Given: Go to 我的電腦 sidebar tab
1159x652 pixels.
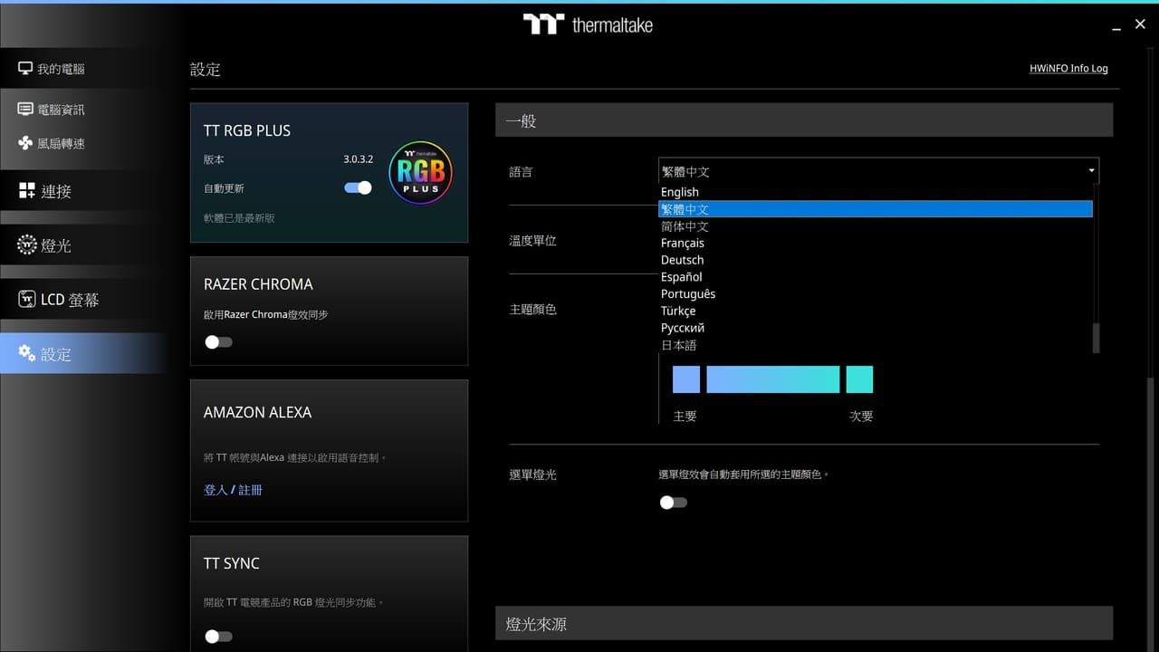Looking at the screenshot, I should click(83, 69).
